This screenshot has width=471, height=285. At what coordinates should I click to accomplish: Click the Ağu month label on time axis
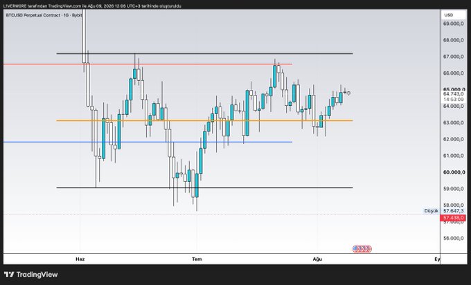click(x=317, y=259)
